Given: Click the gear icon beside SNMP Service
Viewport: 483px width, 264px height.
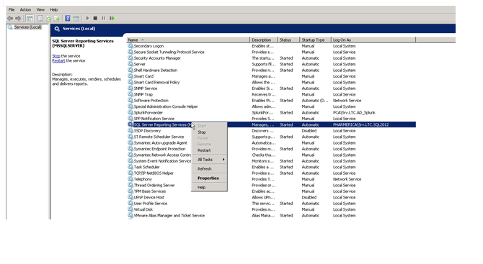Looking at the screenshot, I should click(130, 88).
